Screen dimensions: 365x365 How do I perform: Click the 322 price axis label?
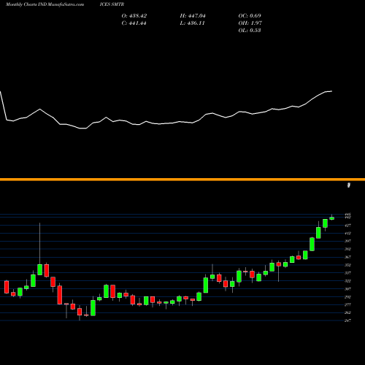point(348,281)
